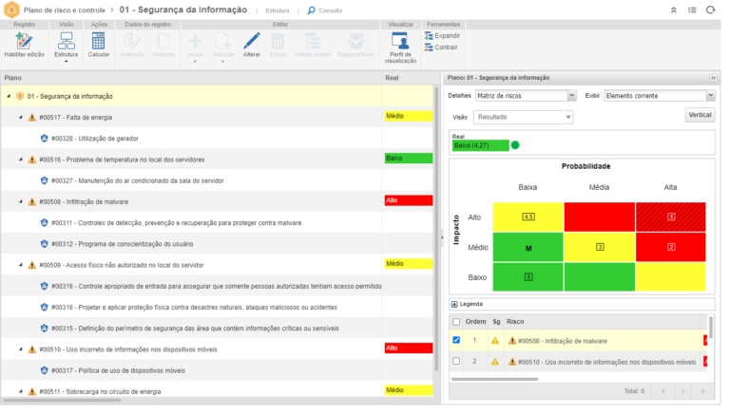Click the red Alto impact, Média probability cell
The width and height of the screenshot is (730, 414).
pos(600,216)
